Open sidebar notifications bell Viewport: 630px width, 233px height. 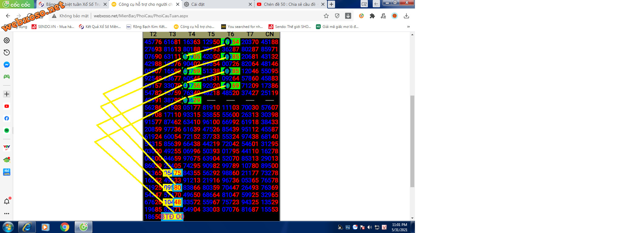pyautogui.click(x=7, y=201)
